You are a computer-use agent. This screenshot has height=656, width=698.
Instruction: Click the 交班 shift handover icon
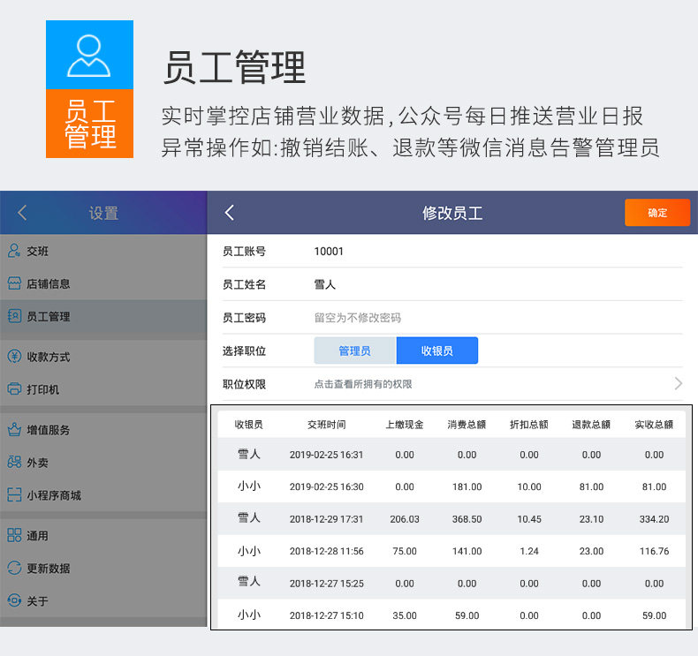coord(14,251)
